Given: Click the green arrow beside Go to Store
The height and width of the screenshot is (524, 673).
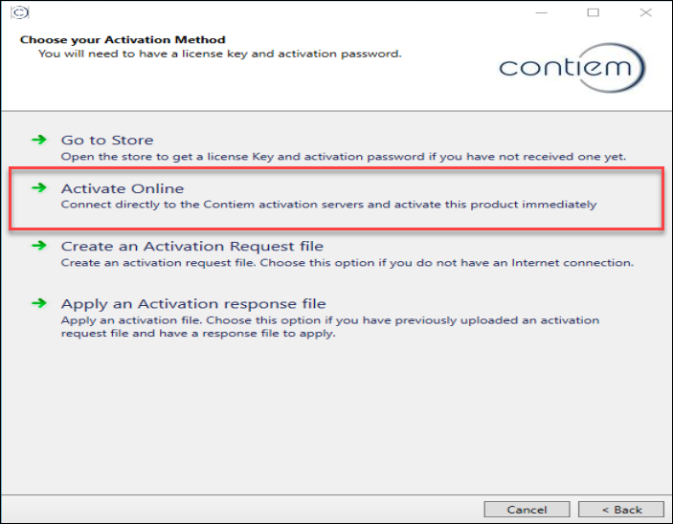Looking at the screenshot, I should 39,140.
